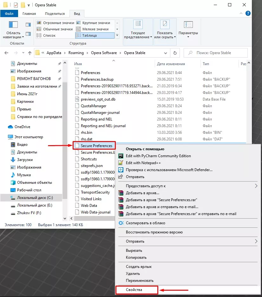Select the previews_opt_out.db file

(98, 99)
